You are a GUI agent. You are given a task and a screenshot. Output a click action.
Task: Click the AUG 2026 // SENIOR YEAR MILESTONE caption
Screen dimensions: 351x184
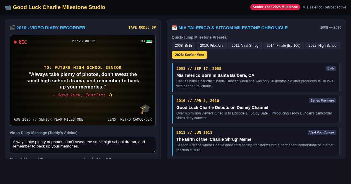click(x=49, y=119)
